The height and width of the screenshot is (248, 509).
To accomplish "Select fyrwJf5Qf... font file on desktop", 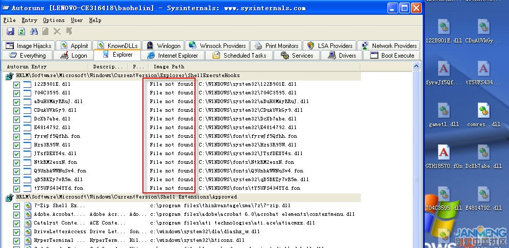I will click(x=444, y=73).
